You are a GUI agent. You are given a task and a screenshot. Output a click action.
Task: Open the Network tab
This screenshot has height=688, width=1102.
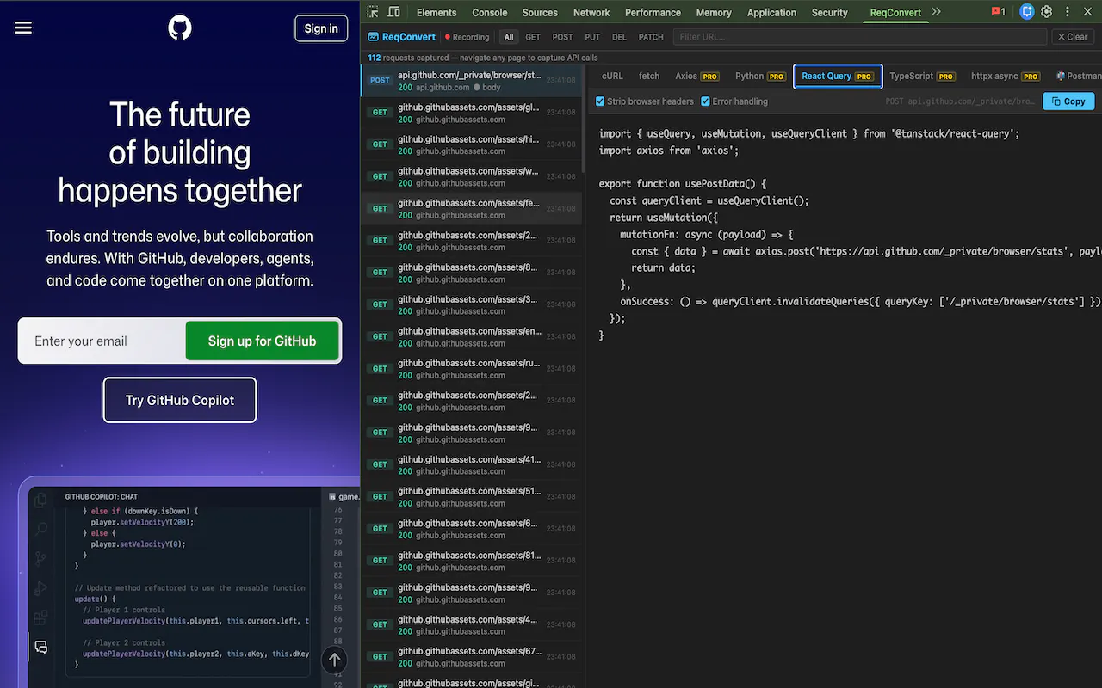[591, 12]
